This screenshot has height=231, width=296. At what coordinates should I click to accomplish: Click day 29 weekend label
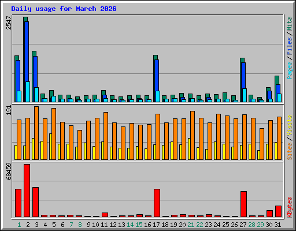coord(260,225)
